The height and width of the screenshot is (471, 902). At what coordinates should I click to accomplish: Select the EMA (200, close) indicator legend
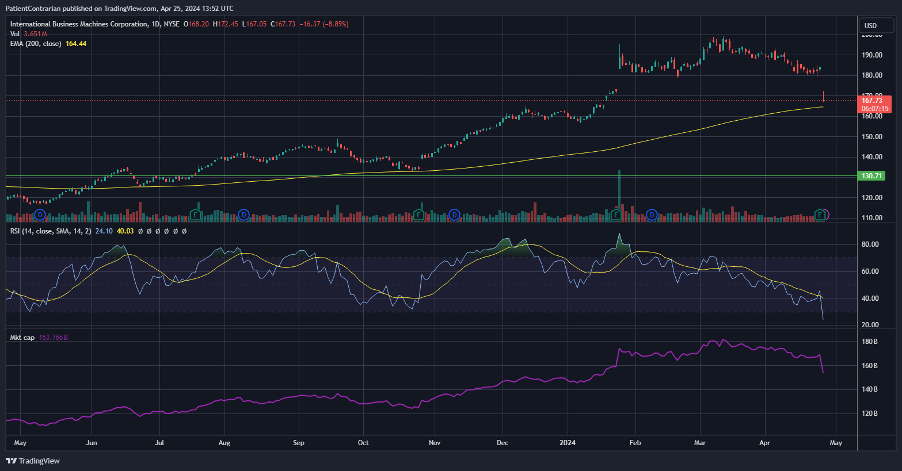pyautogui.click(x=36, y=44)
